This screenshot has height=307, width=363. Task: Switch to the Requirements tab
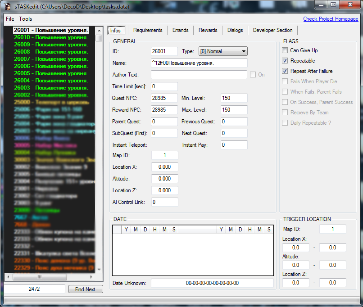(x=148, y=30)
